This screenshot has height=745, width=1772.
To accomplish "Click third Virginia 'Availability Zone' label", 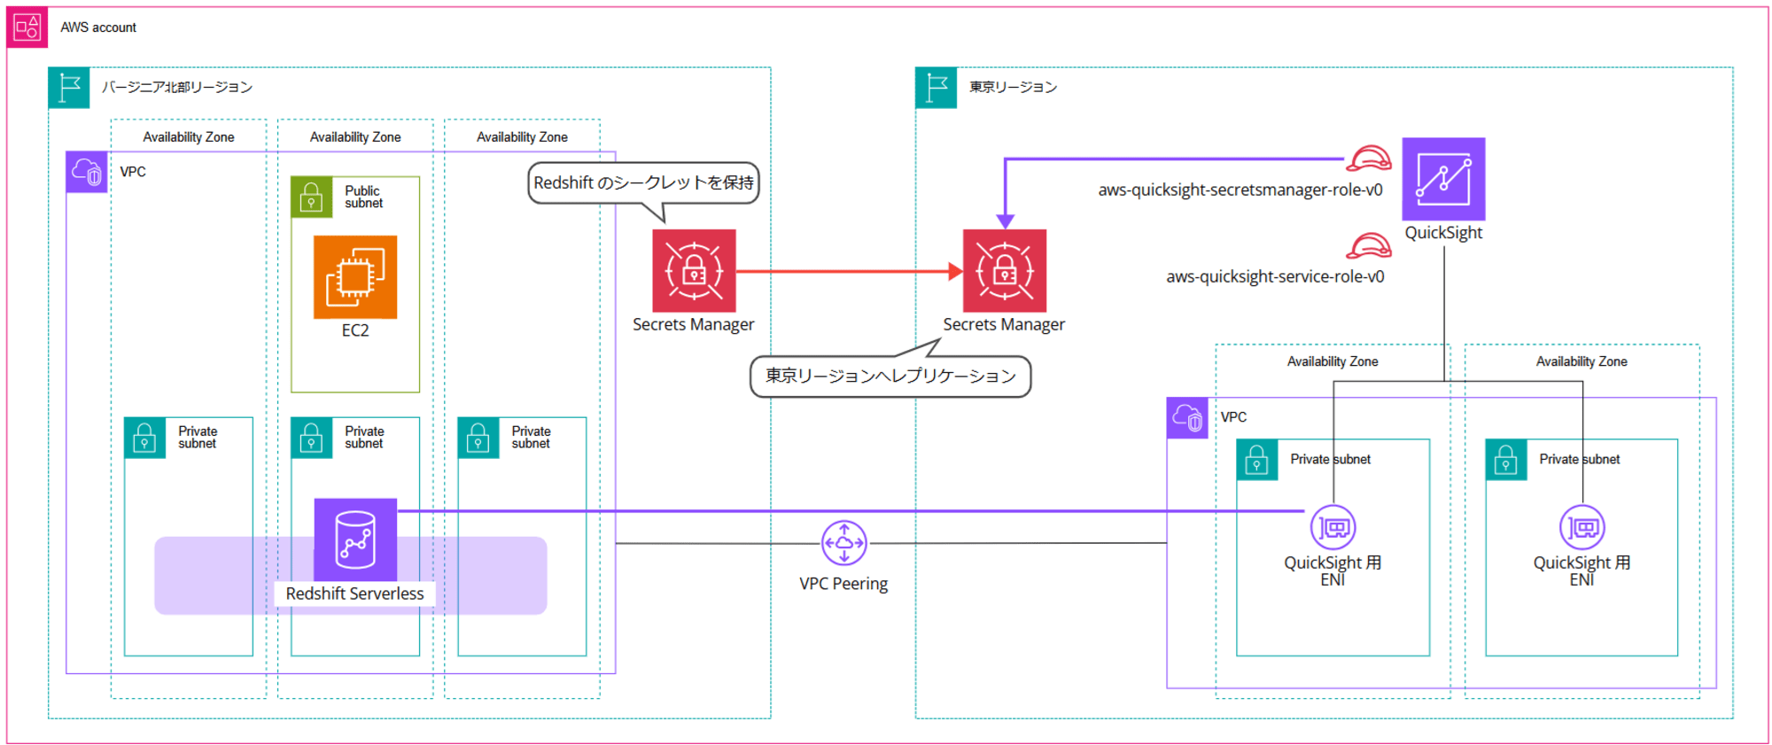I will click(523, 137).
